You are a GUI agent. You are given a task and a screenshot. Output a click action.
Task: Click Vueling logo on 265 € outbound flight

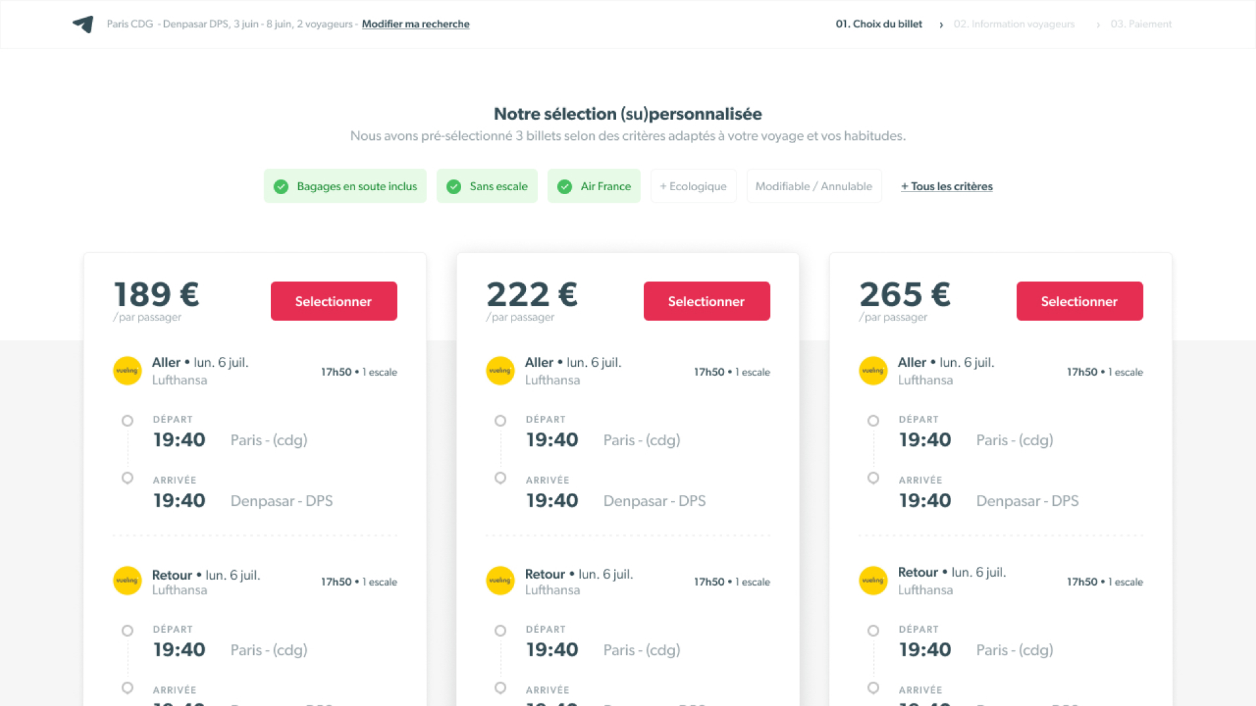tap(873, 371)
